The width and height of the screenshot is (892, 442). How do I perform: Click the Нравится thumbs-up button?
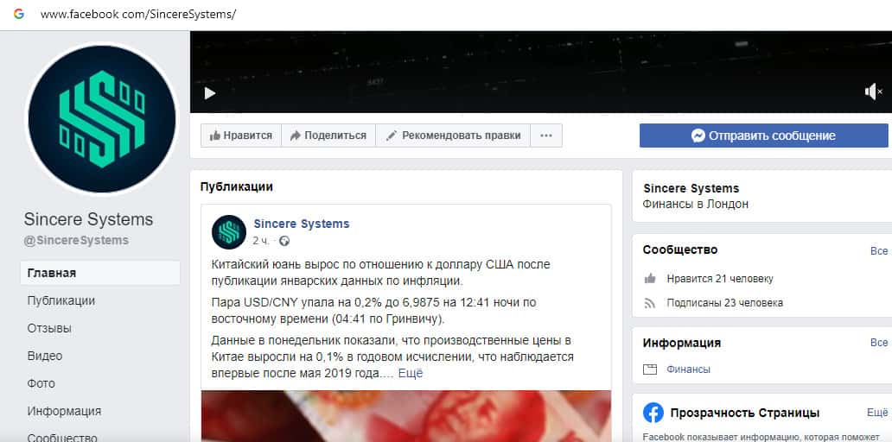(240, 136)
